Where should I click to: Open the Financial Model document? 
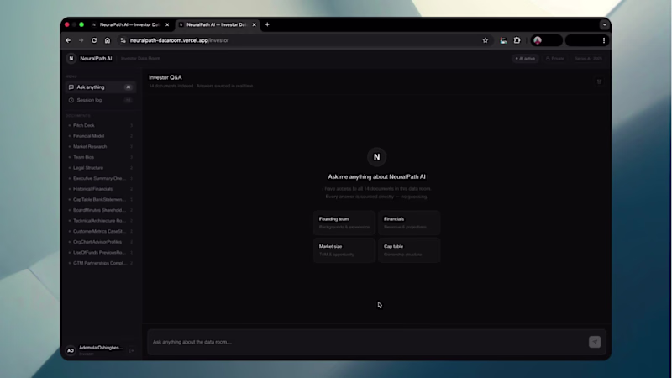[100, 136]
